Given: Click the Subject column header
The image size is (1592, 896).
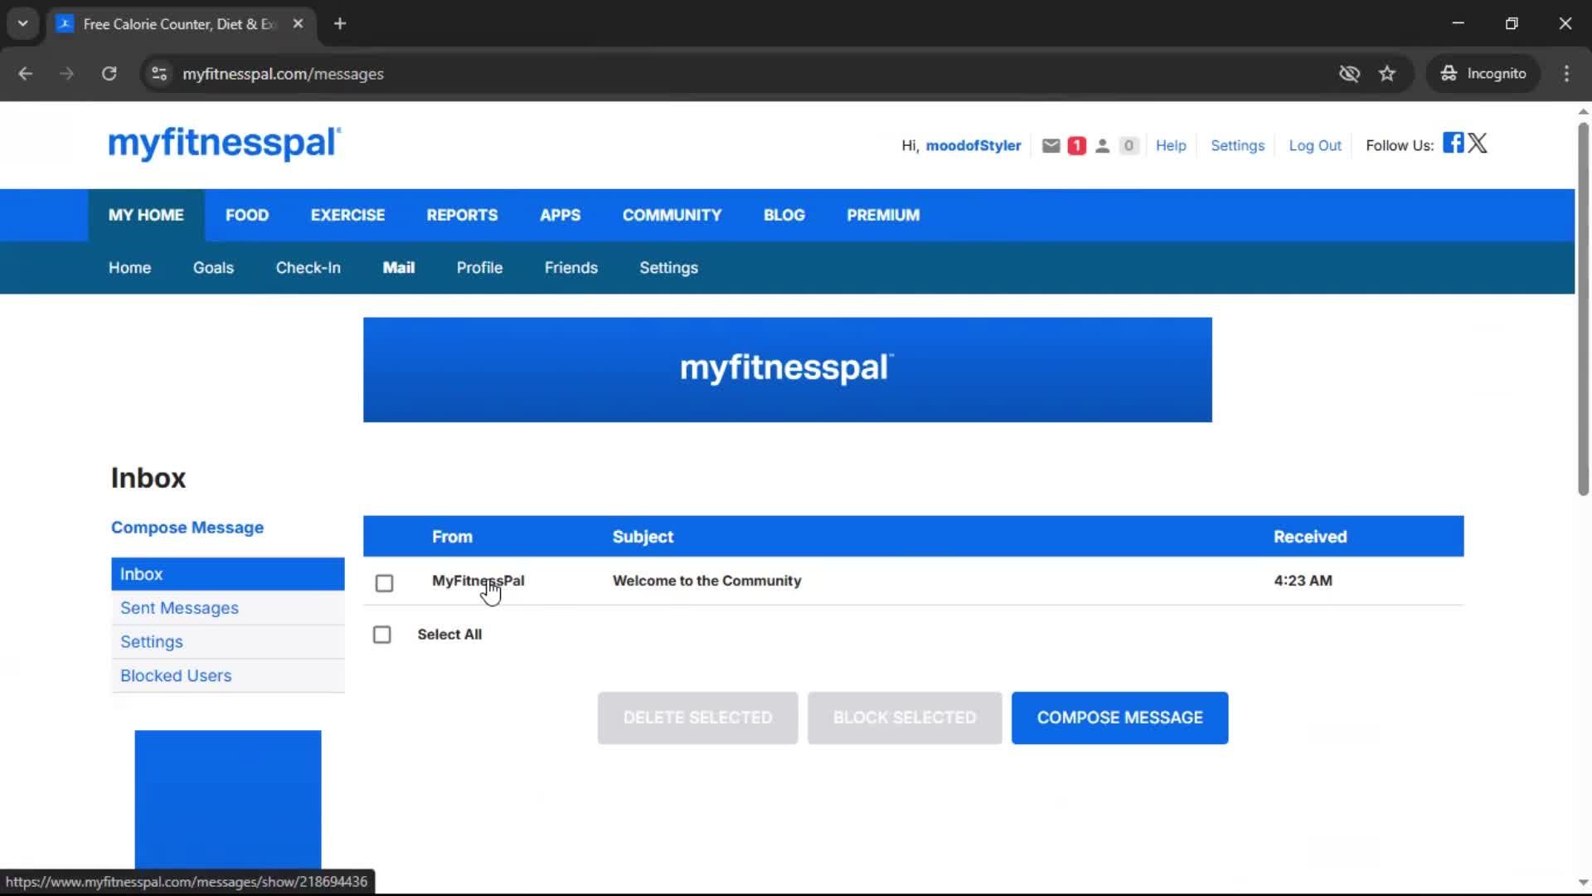Looking at the screenshot, I should point(643,537).
